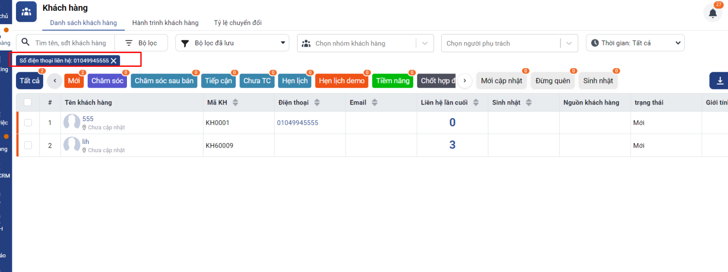Sort by Mã KH column icon
728x272 pixels.
tap(235, 103)
